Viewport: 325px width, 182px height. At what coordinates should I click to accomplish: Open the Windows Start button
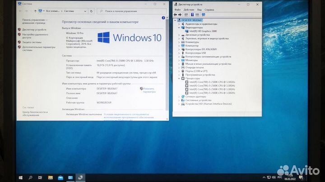pos(20,178)
